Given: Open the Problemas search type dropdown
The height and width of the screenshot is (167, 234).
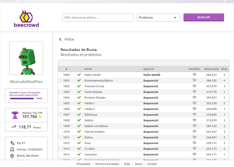Looking at the screenshot, I should 158,17.
